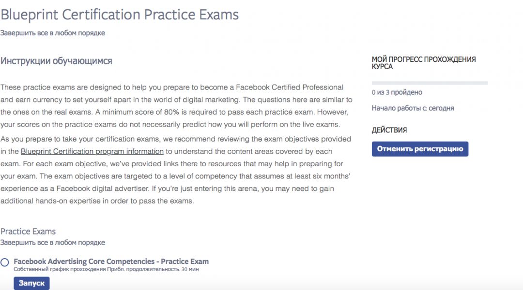Click Завершить все в любом порядке under page title
The image size is (523, 290).
[x=52, y=33]
